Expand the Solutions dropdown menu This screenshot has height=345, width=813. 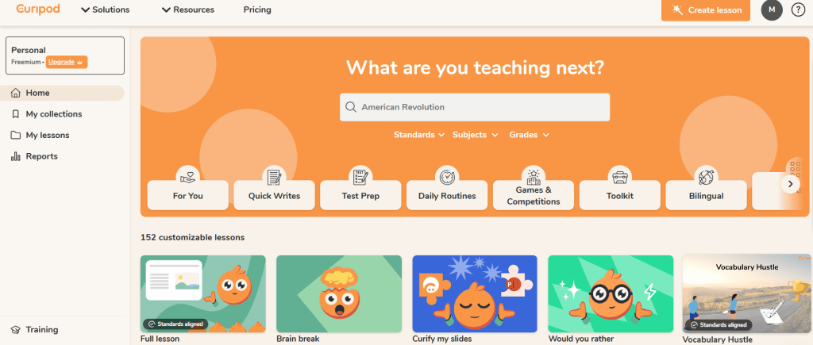[106, 10]
